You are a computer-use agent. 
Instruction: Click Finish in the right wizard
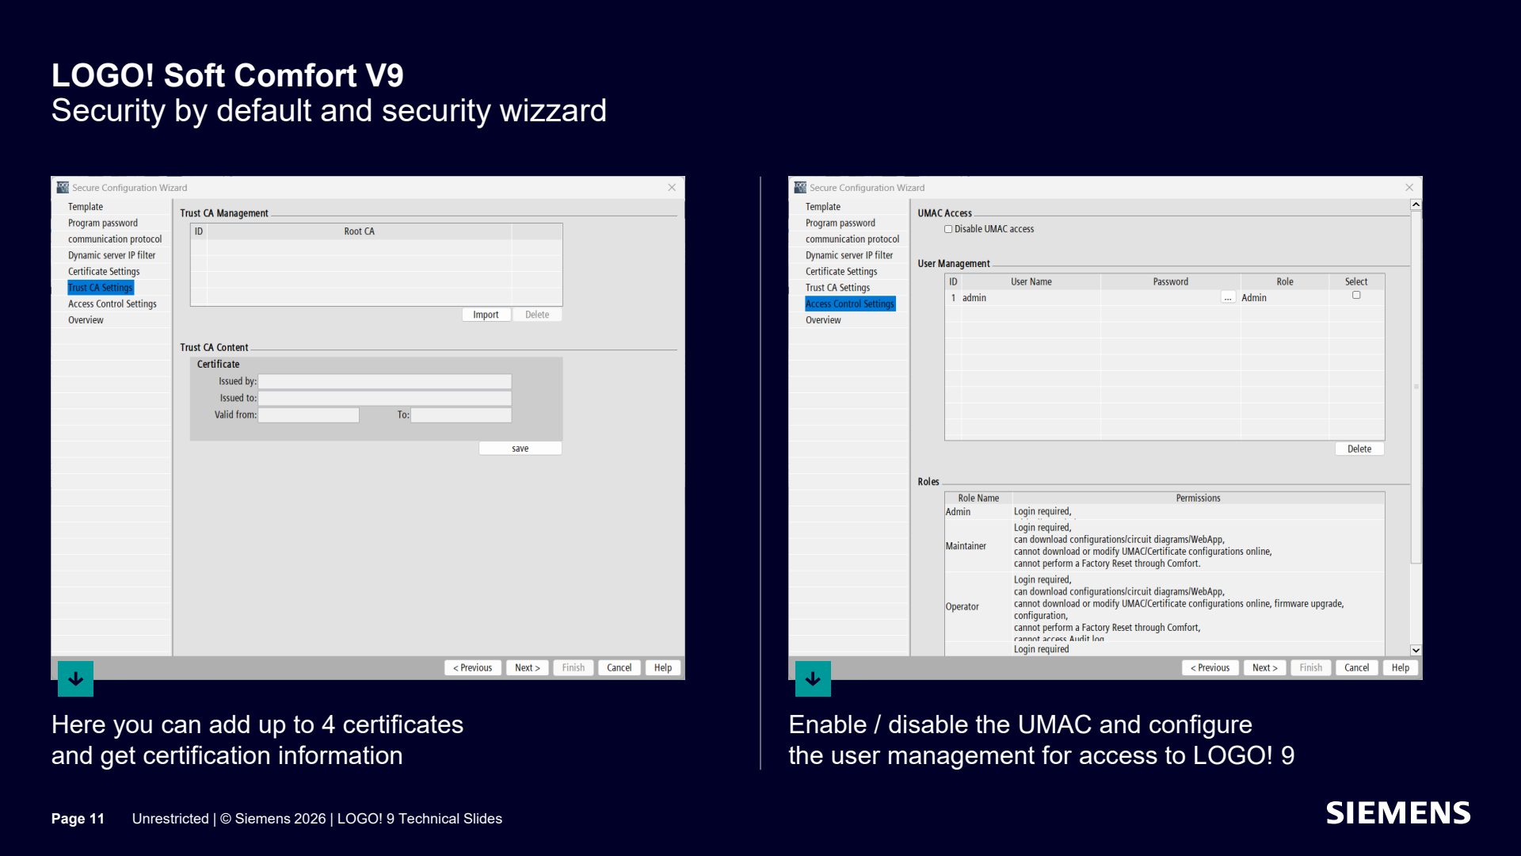pos(1311,668)
